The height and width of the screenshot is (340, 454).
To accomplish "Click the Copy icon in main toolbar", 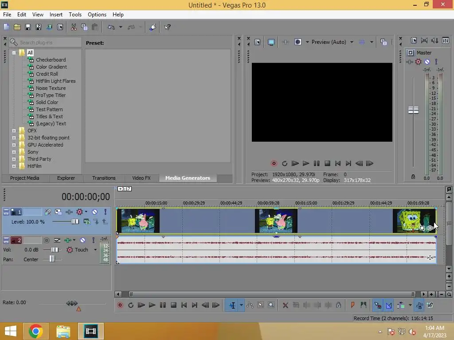I will click(x=84, y=27).
